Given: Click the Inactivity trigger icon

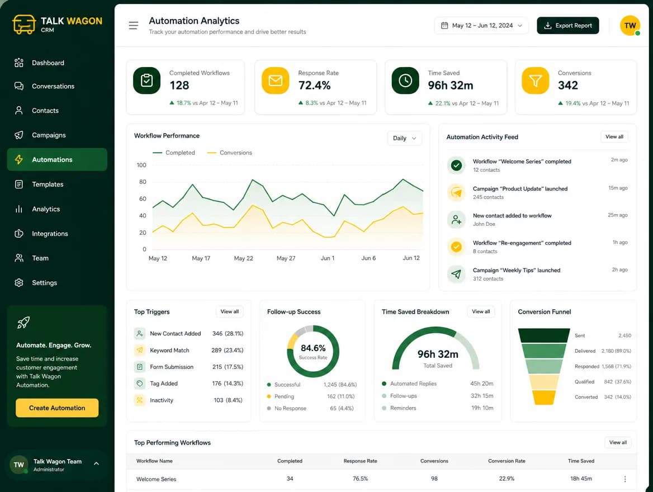Looking at the screenshot, I should [x=140, y=400].
